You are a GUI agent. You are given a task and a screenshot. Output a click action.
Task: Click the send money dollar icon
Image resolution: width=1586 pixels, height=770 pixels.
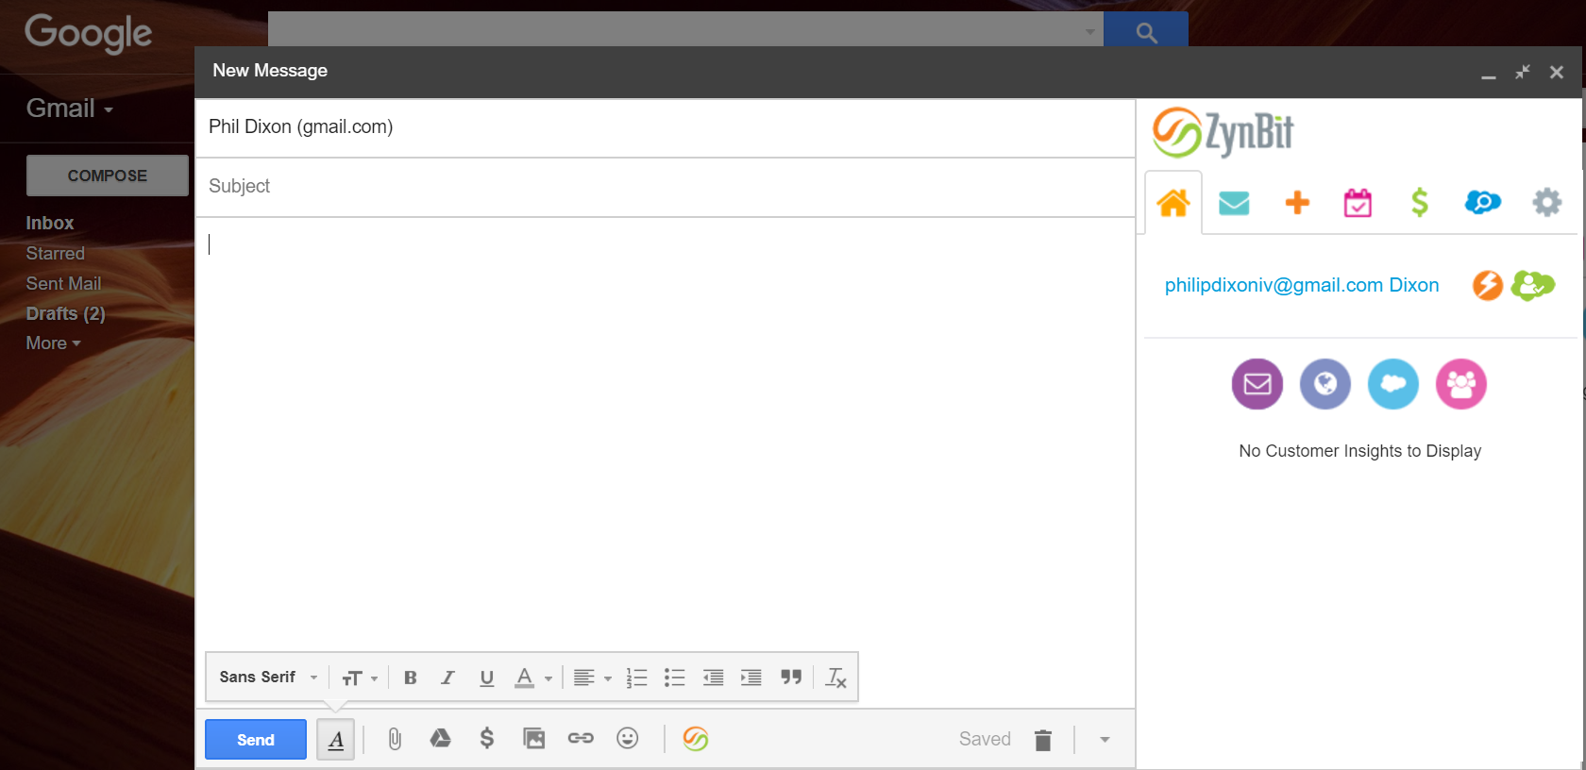tap(486, 739)
